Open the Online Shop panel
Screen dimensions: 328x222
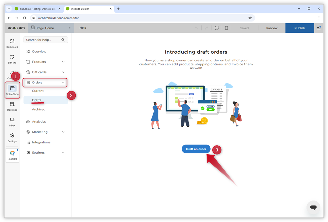(x=12, y=90)
